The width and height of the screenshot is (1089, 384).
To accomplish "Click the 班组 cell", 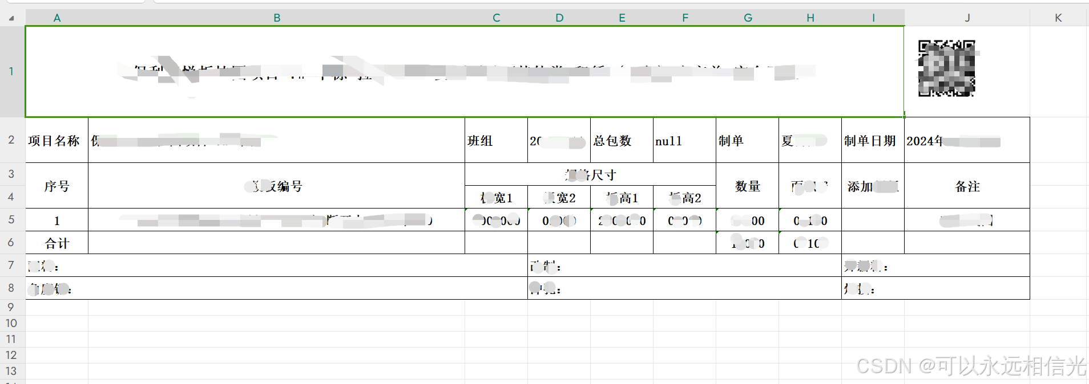I will tap(497, 140).
